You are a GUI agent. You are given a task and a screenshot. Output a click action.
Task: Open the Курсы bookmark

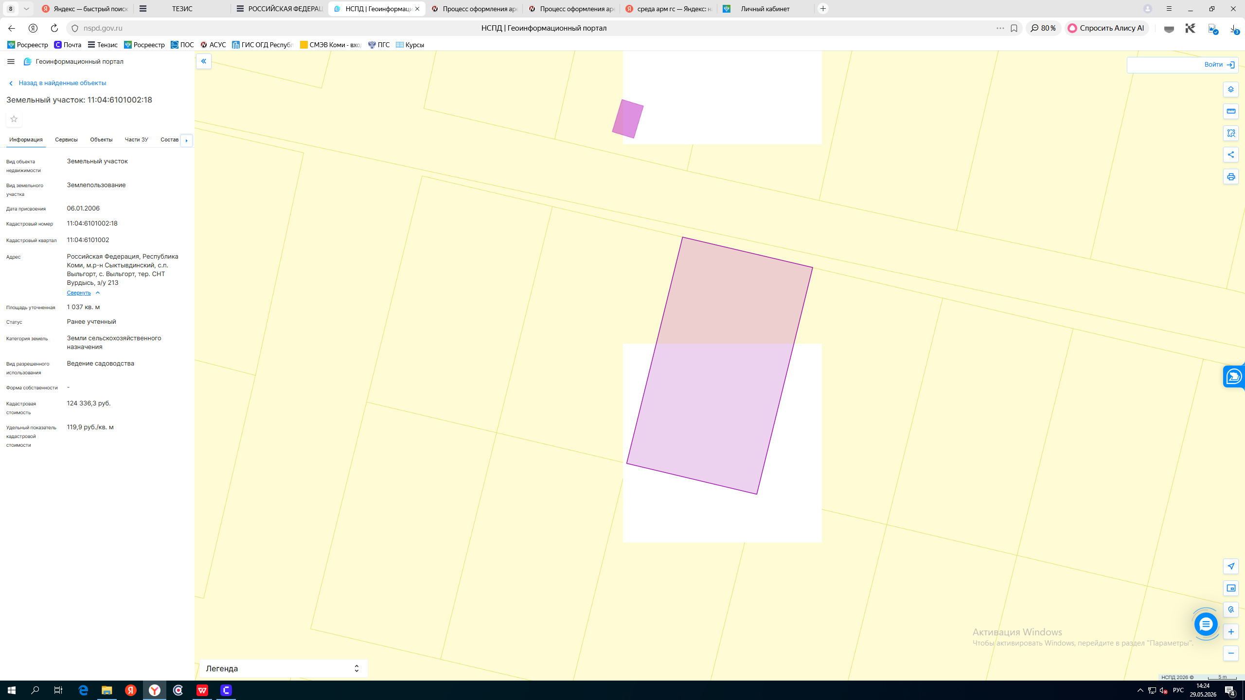tap(410, 45)
